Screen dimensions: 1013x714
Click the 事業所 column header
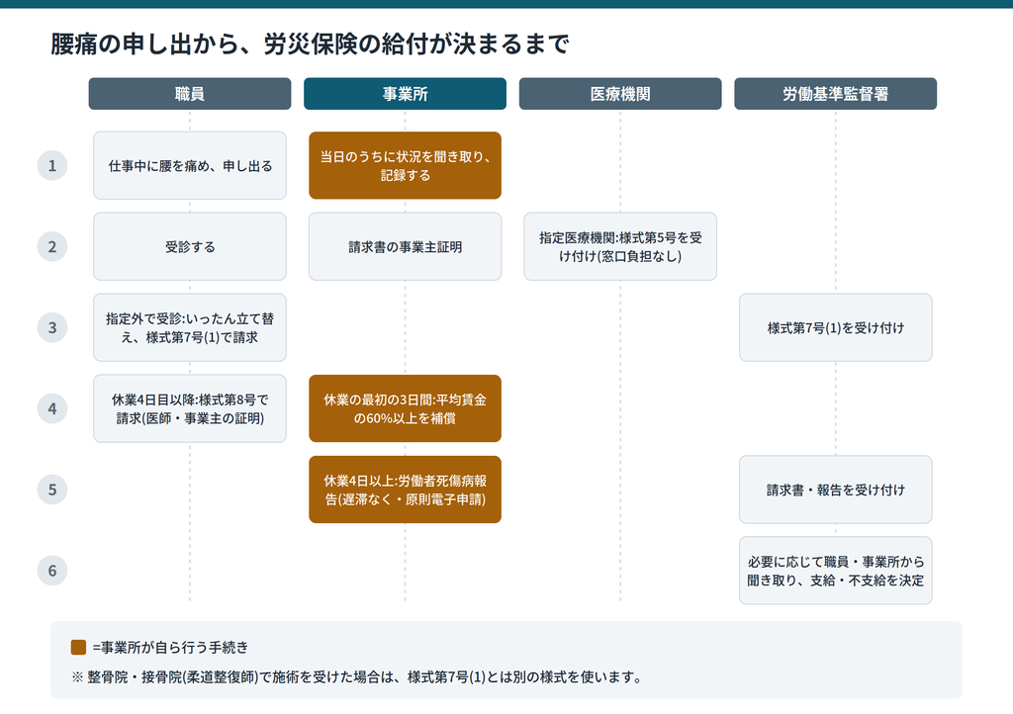coord(405,94)
